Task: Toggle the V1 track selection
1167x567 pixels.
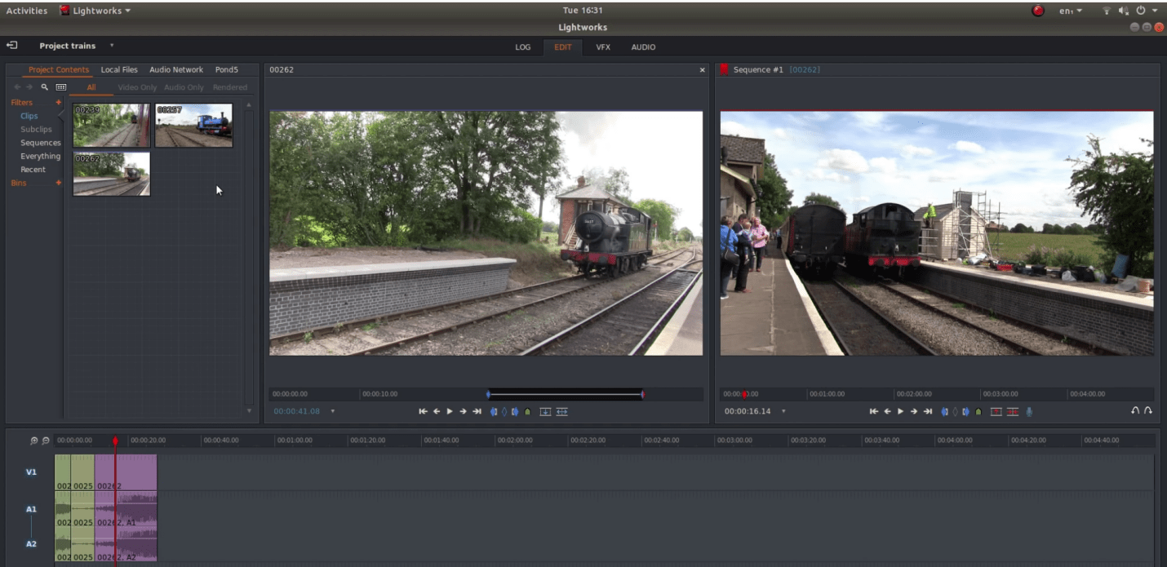Action: coord(31,472)
